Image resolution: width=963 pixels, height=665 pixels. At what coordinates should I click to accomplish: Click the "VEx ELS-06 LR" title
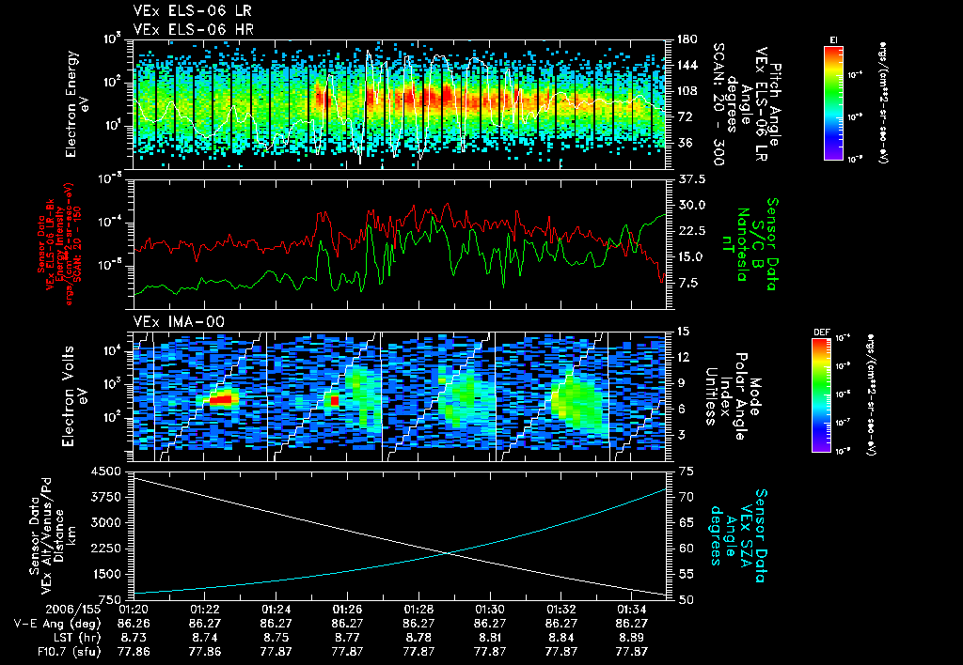click(x=192, y=10)
